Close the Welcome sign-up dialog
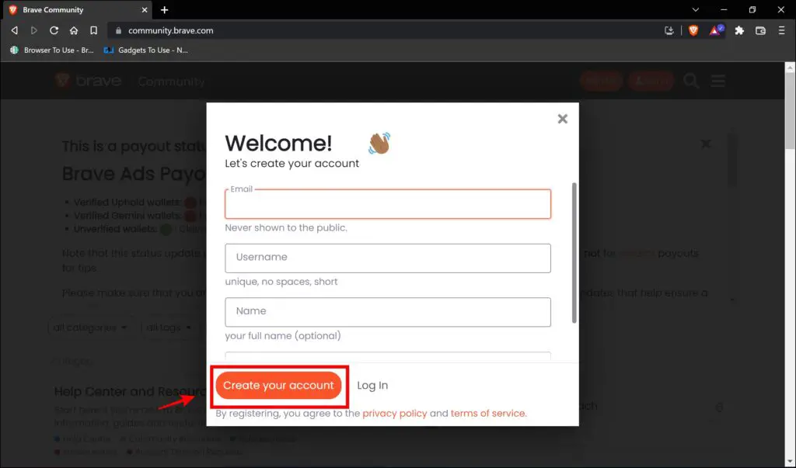 click(x=563, y=119)
